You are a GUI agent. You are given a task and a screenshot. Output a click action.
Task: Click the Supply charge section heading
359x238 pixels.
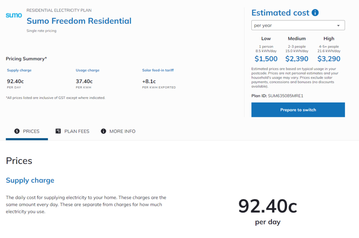(x=30, y=180)
